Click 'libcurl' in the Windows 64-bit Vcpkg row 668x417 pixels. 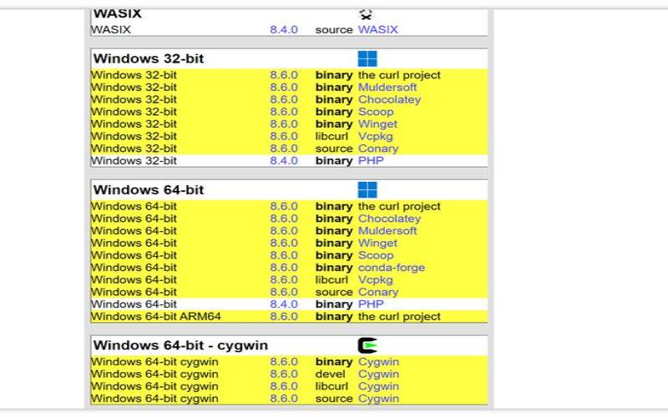331,280
